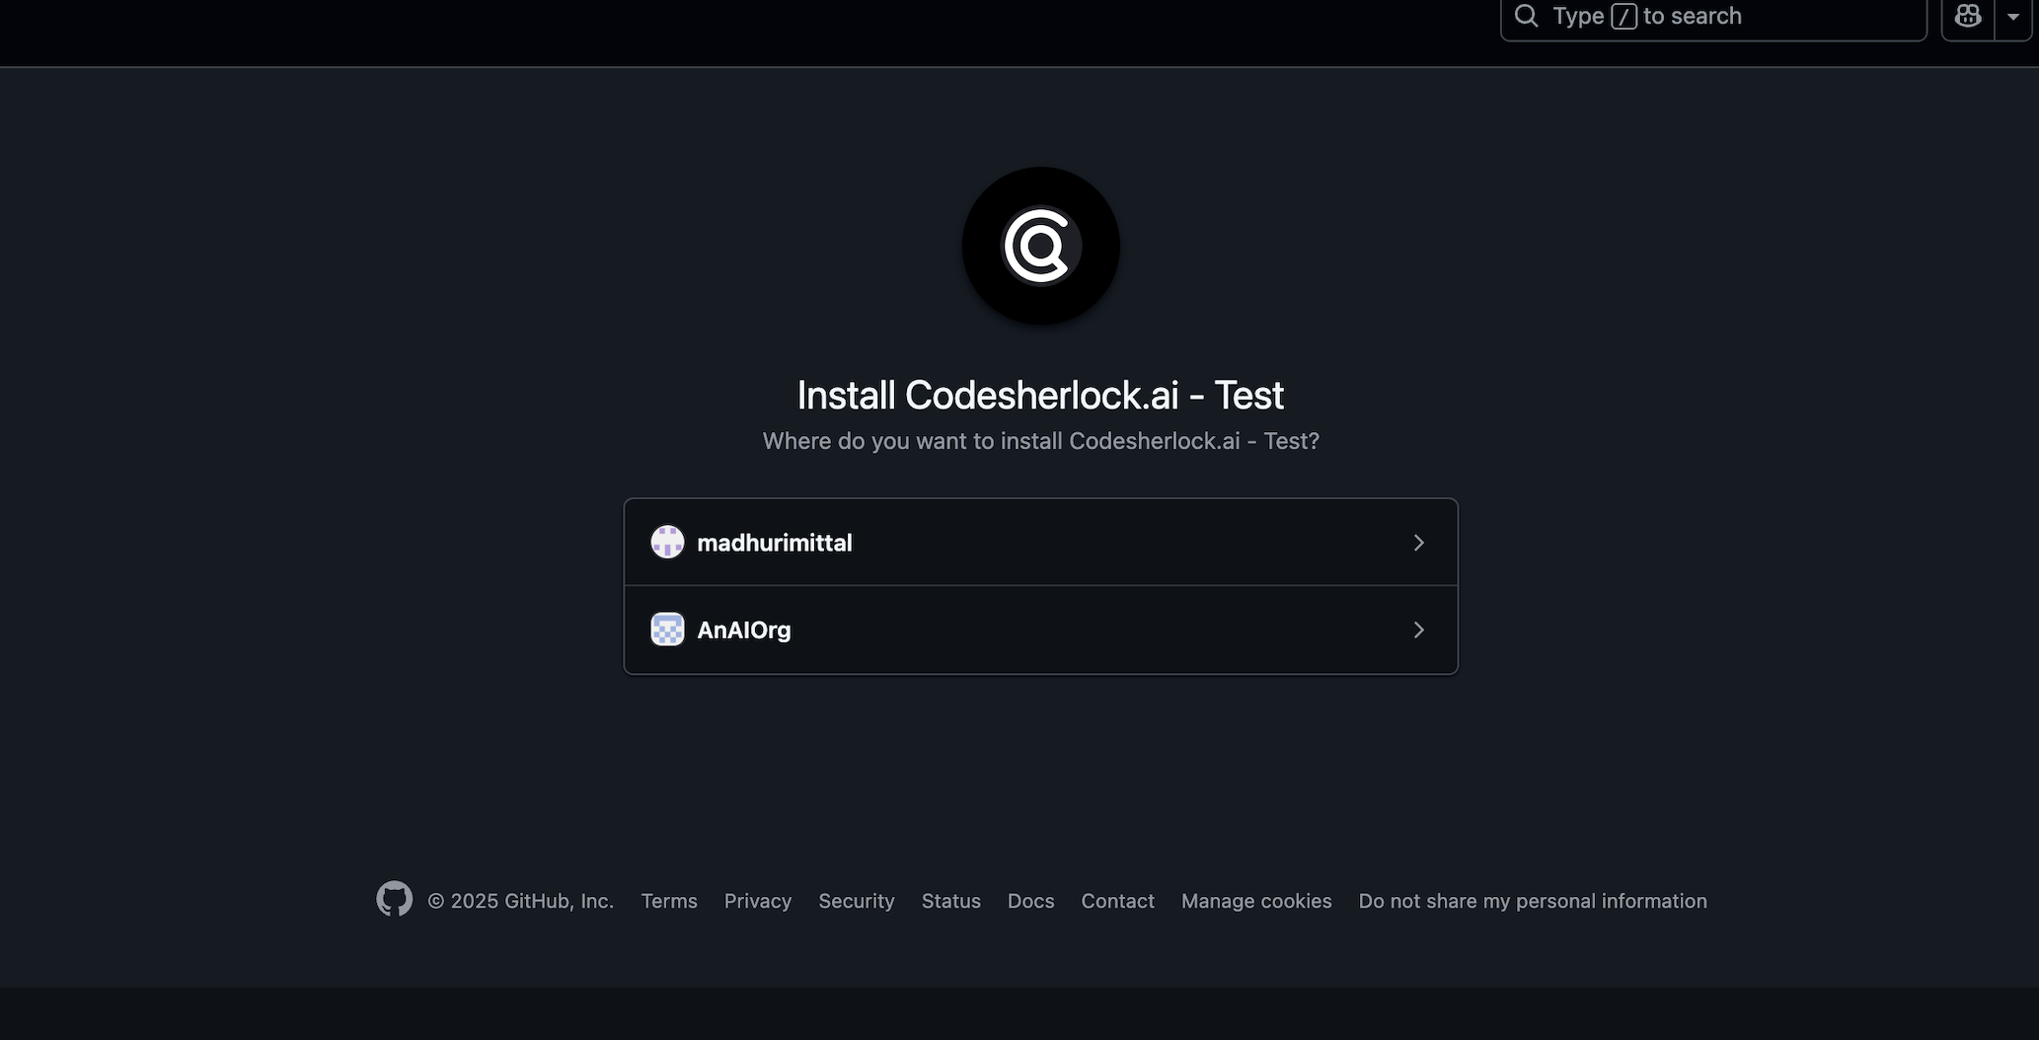Open the Privacy policy

point(757,900)
